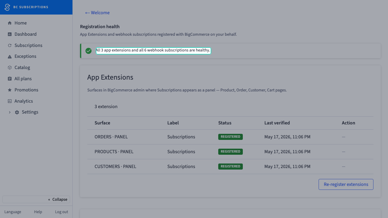Open the Language option
This screenshot has width=388, height=218.
point(13,212)
